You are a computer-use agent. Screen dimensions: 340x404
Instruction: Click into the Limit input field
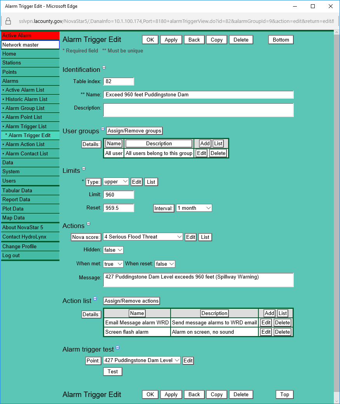[x=119, y=195]
